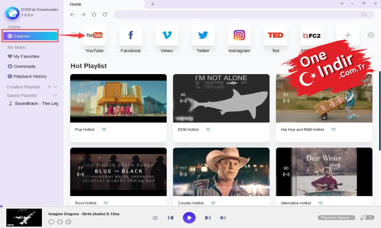Click the page vertical scrollbar

[x=380, y=111]
